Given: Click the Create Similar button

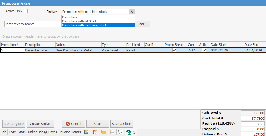Looking at the screenshot, I should point(40,124).
